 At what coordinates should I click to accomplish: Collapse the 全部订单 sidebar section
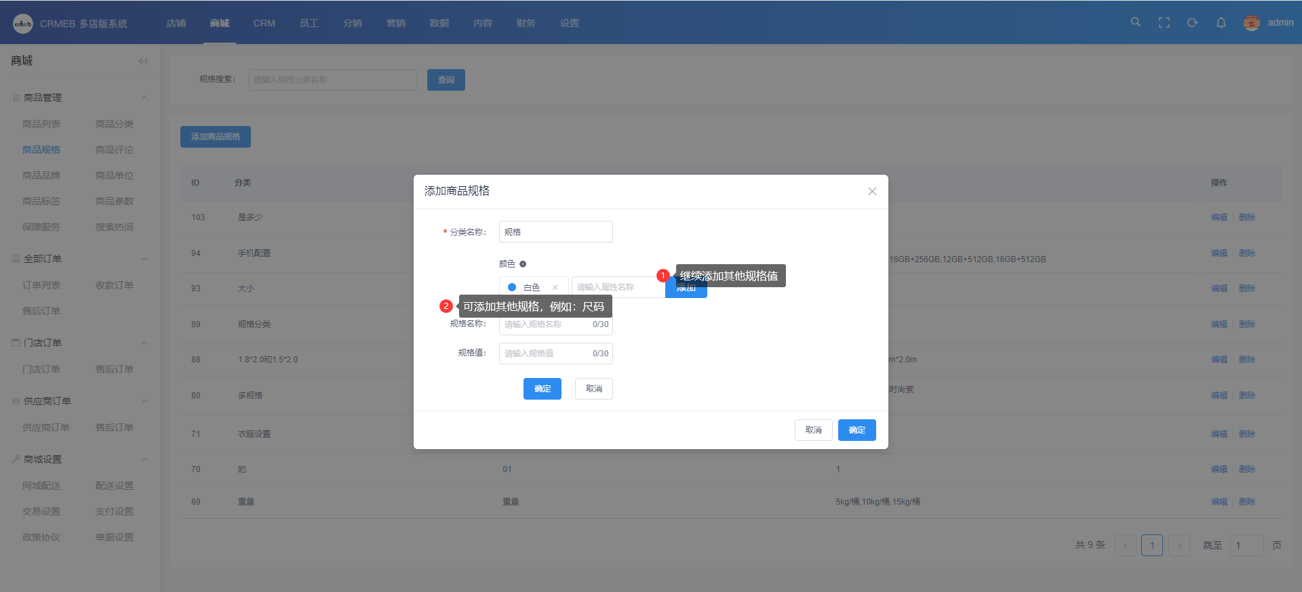coord(144,259)
